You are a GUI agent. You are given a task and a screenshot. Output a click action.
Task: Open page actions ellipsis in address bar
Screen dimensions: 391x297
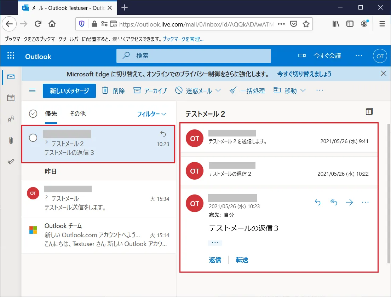(281, 24)
